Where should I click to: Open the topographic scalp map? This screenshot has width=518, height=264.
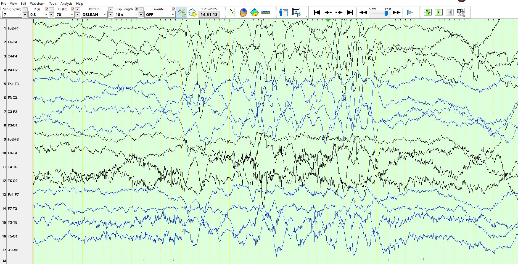tap(254, 12)
